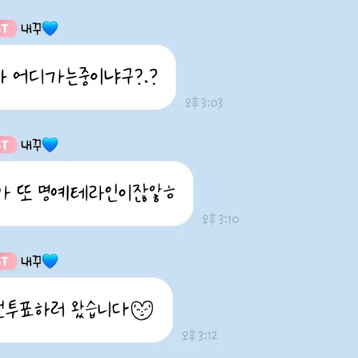This screenshot has width=358, height=358.
Task: Click the 오후 3:10 timestamp
Action: click(x=221, y=219)
